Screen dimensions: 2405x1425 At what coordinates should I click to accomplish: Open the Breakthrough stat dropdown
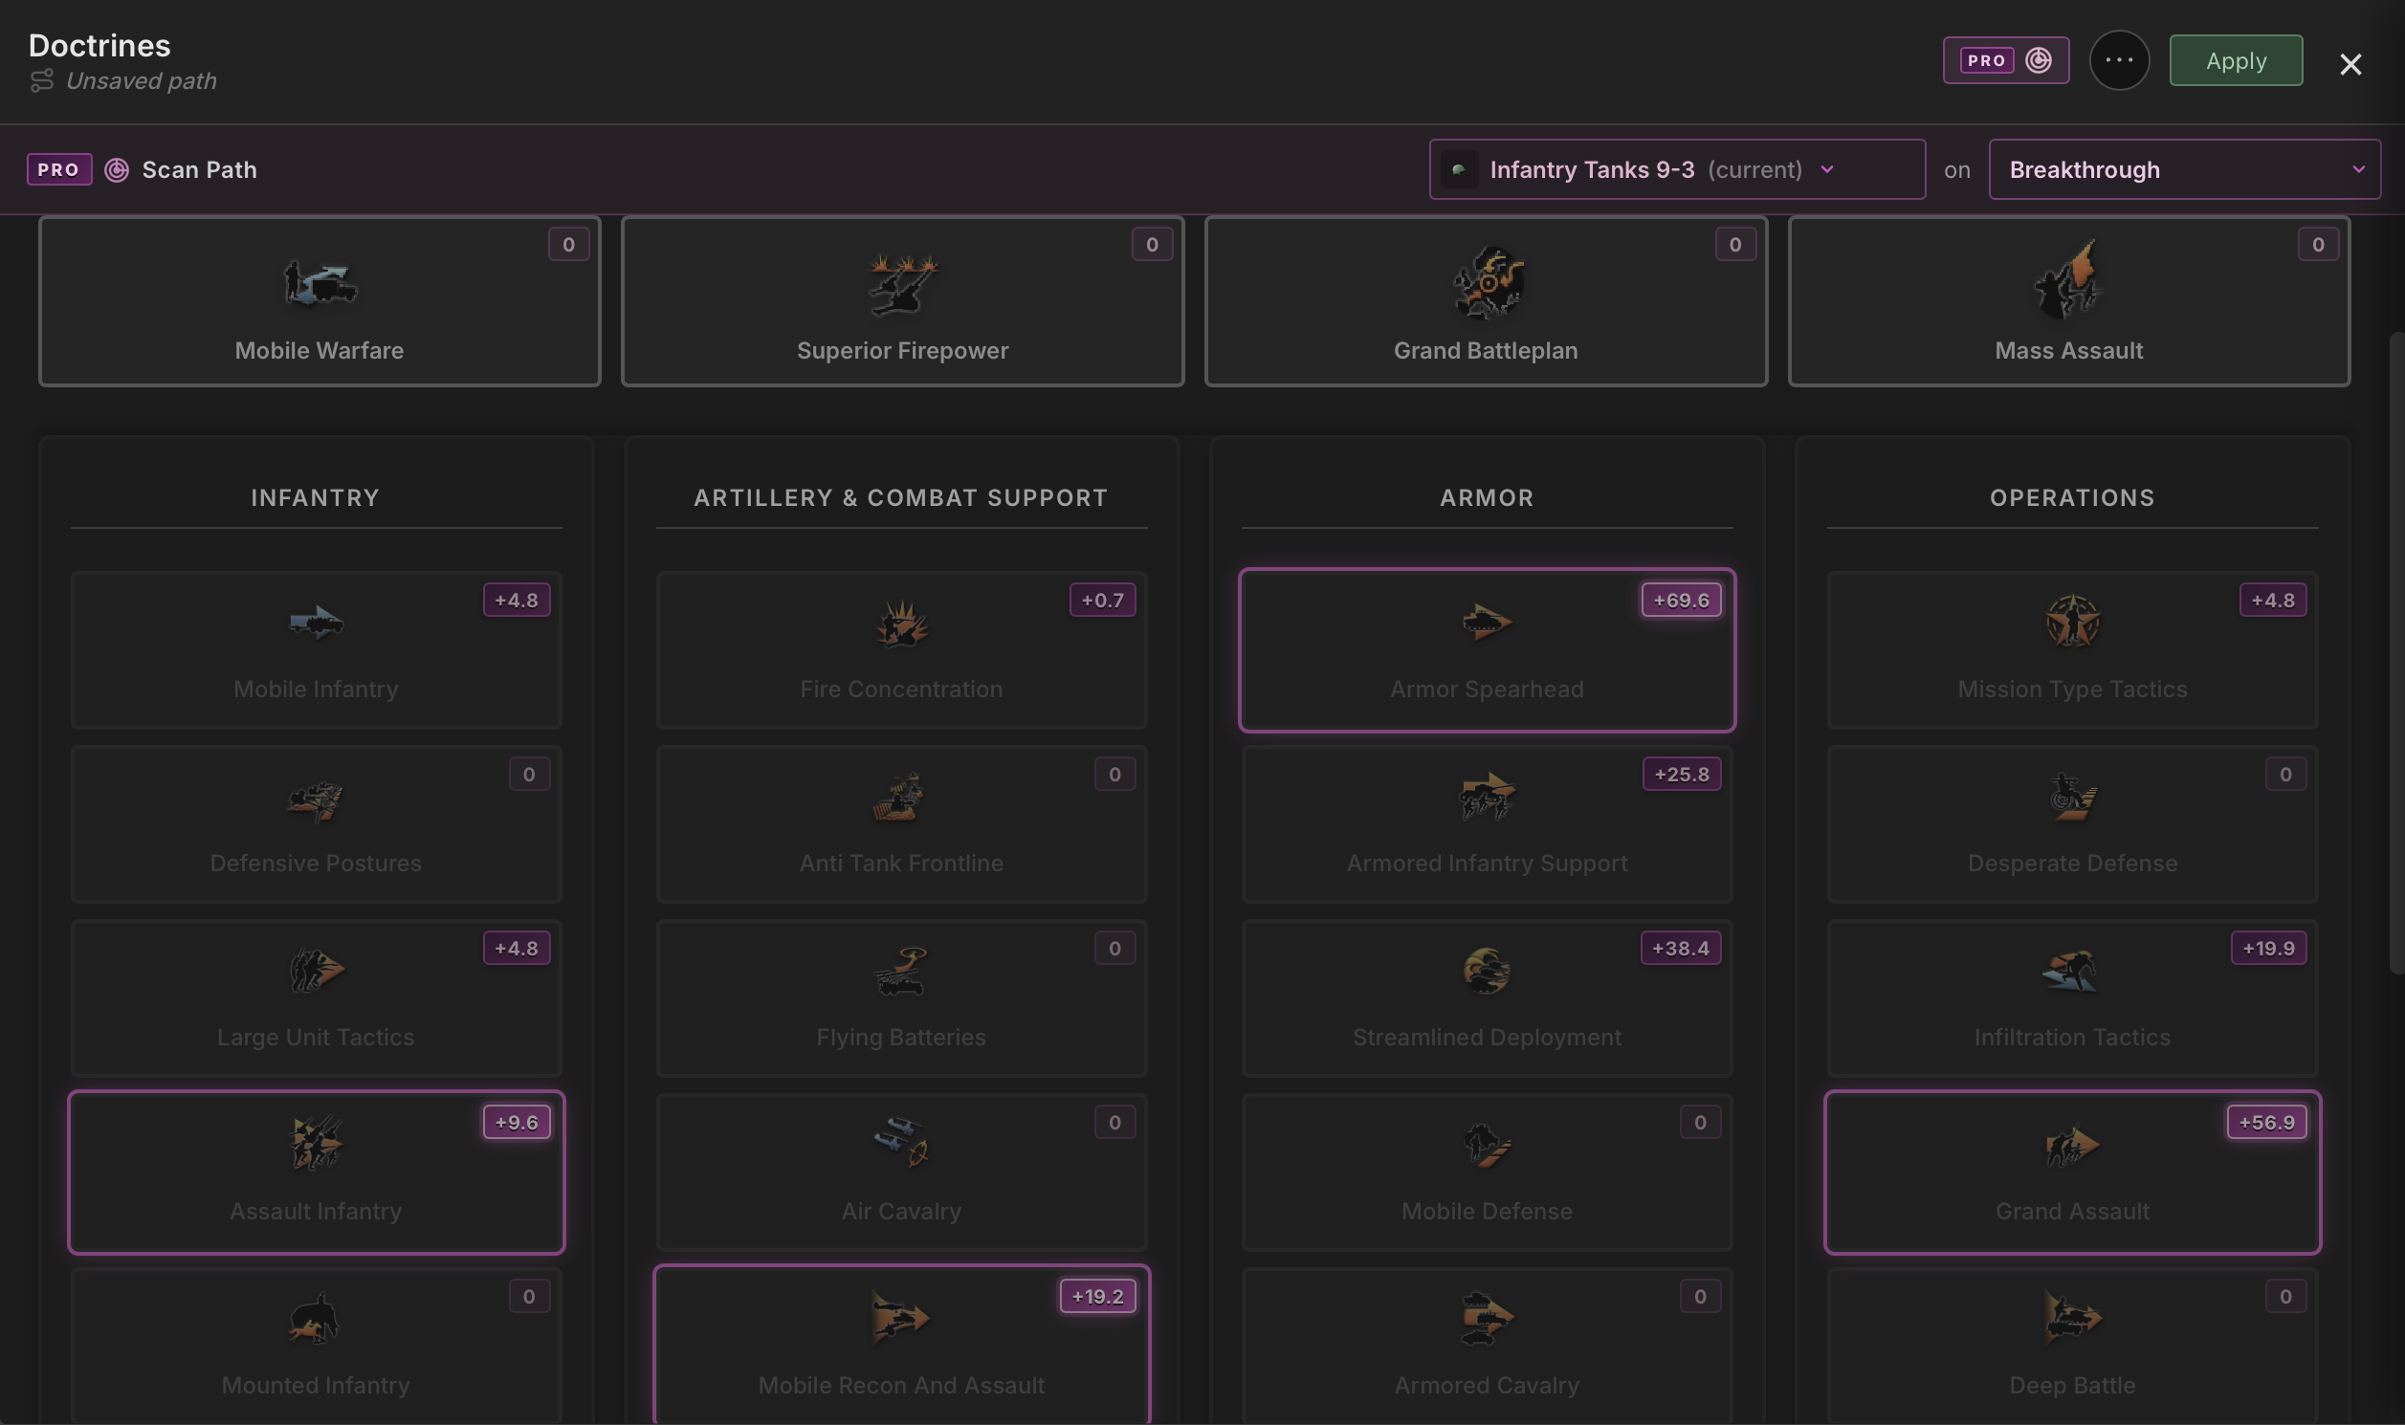tap(2184, 170)
